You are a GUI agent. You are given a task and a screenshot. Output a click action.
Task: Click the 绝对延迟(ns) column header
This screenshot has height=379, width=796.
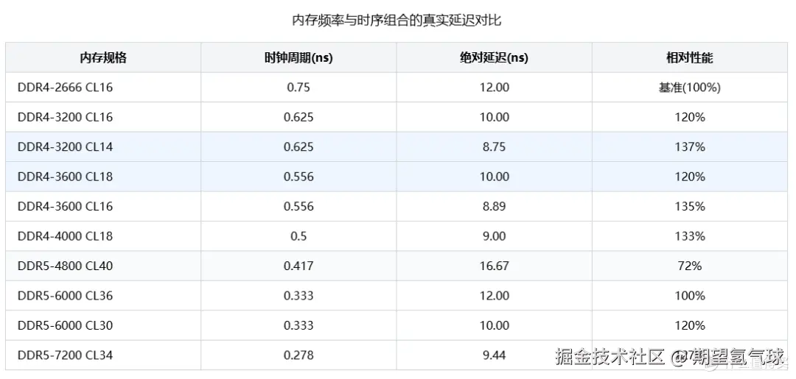click(x=494, y=57)
